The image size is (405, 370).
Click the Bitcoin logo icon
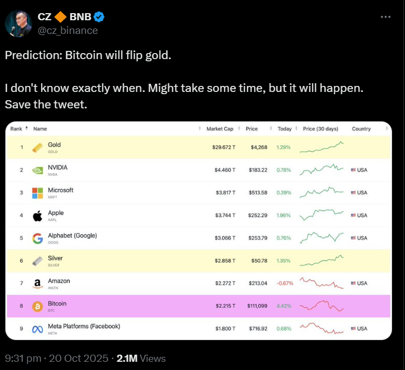point(37,307)
